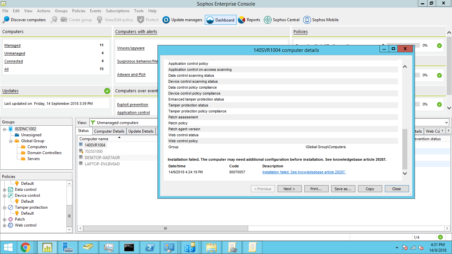Open the File menu
Image resolution: width=452 pixels, height=254 pixels.
(x=5, y=11)
